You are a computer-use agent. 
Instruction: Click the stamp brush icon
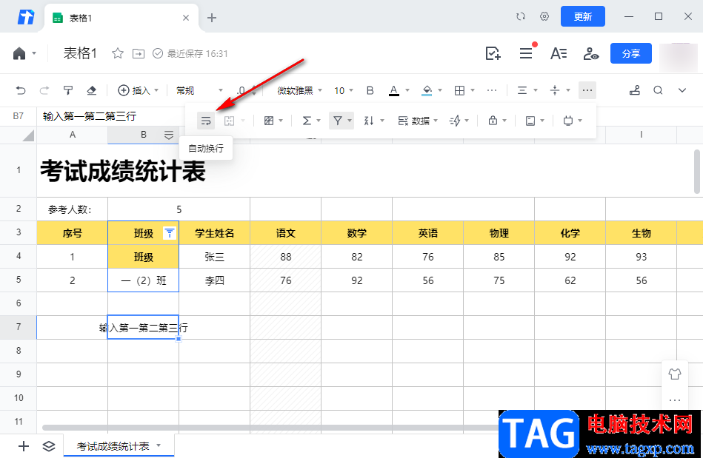(634, 90)
